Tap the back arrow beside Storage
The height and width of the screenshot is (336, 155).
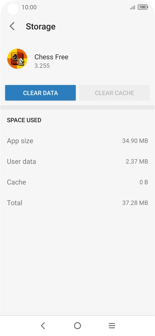12,26
